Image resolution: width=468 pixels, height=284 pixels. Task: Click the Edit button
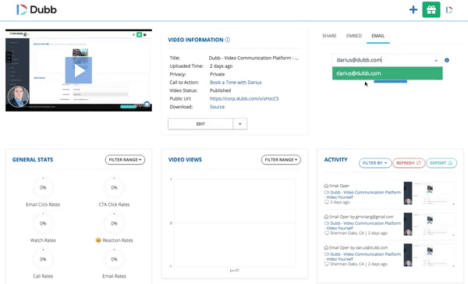coord(200,123)
